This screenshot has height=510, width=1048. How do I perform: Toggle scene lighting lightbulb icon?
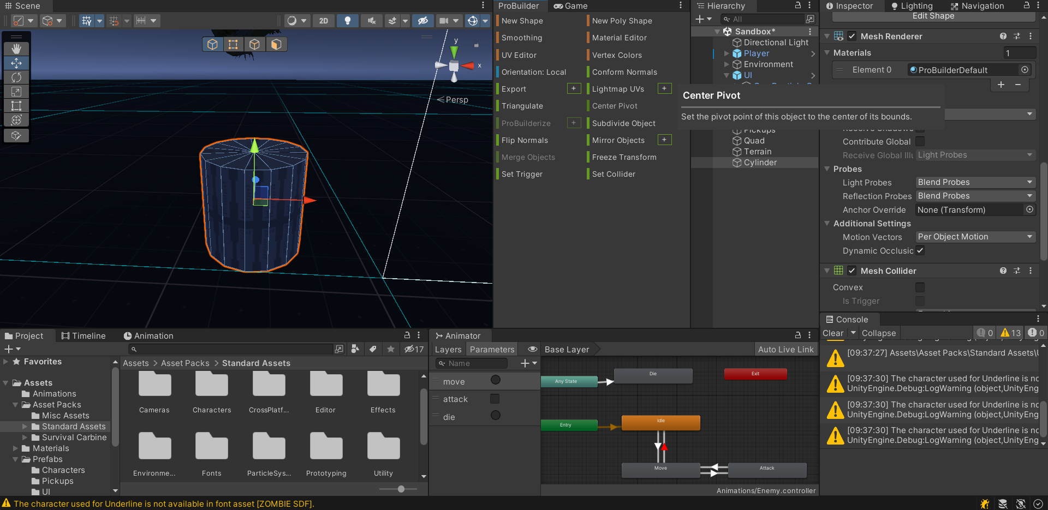tap(347, 21)
